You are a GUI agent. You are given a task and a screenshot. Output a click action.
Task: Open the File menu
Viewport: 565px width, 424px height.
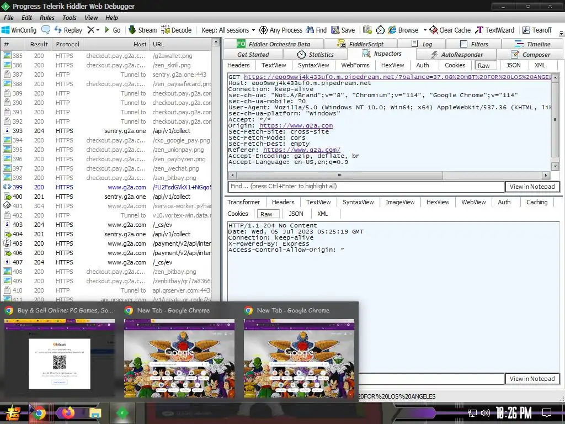coord(9,18)
